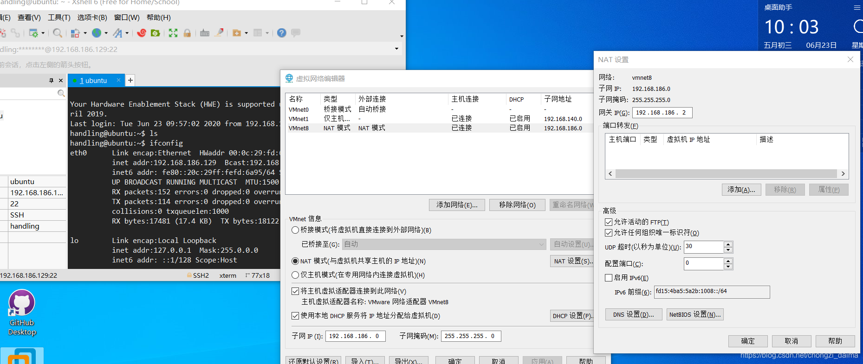Decrease config port with down stepper arrow
The width and height of the screenshot is (863, 364).
click(728, 267)
